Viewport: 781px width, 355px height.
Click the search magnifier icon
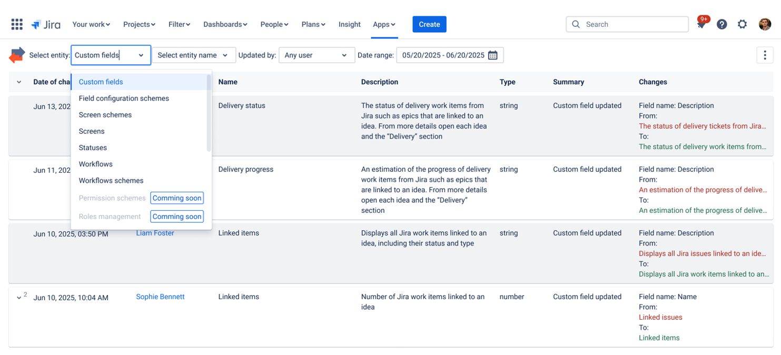pyautogui.click(x=576, y=24)
